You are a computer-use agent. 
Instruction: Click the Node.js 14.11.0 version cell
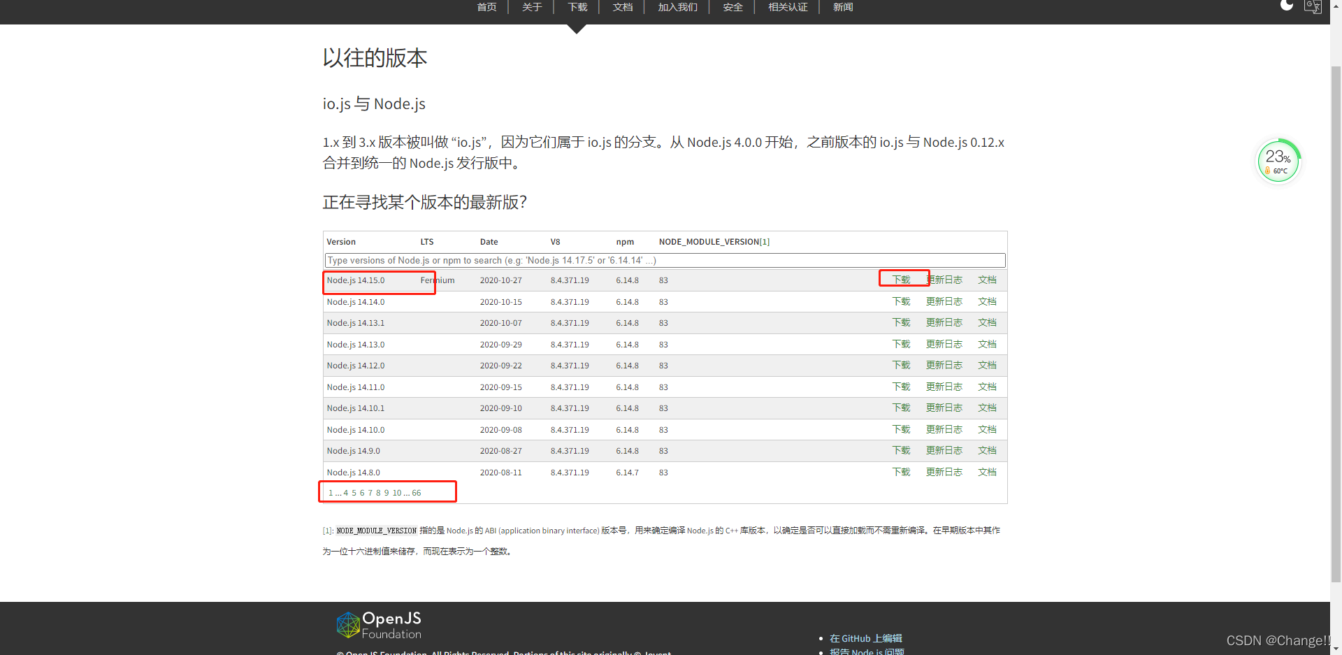(356, 387)
